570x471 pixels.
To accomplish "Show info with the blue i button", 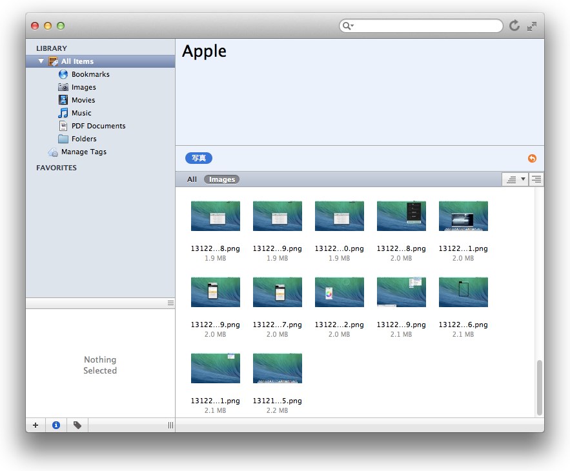I will coord(56,425).
